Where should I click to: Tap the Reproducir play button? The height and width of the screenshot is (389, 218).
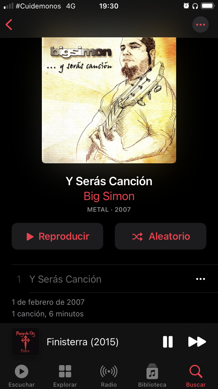click(57, 236)
